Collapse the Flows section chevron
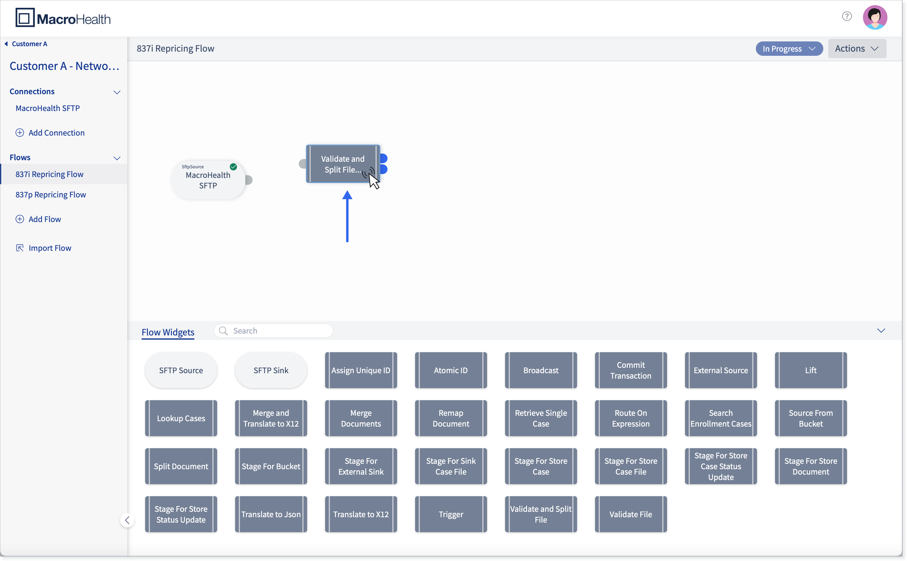Viewport: 907px width, 561px height. click(117, 158)
